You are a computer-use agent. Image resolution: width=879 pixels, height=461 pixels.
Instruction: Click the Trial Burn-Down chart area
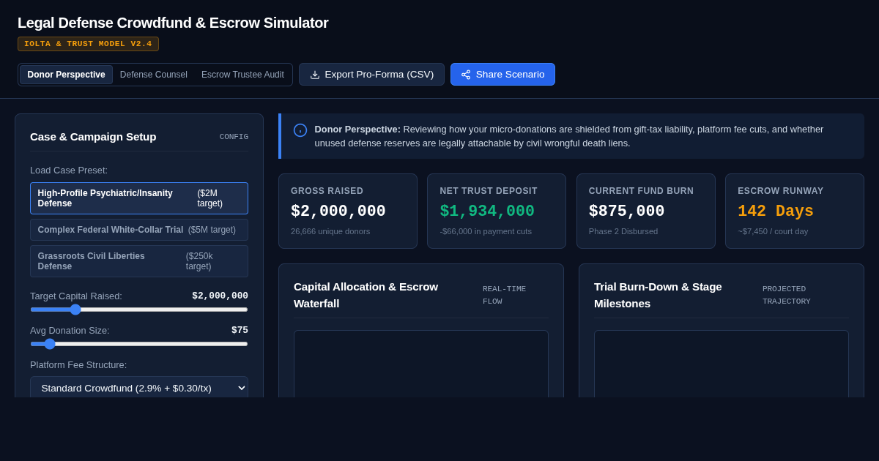[722, 364]
